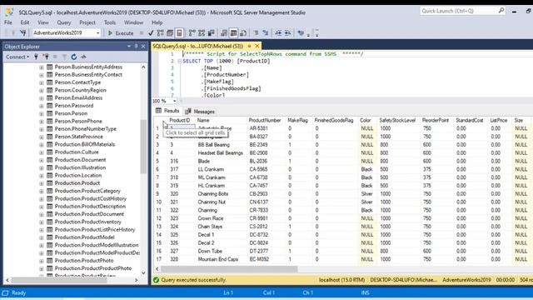Image resolution: width=533 pixels, height=300 pixels.
Task: Click the Object Explorer filter icon
Action: click(64, 57)
